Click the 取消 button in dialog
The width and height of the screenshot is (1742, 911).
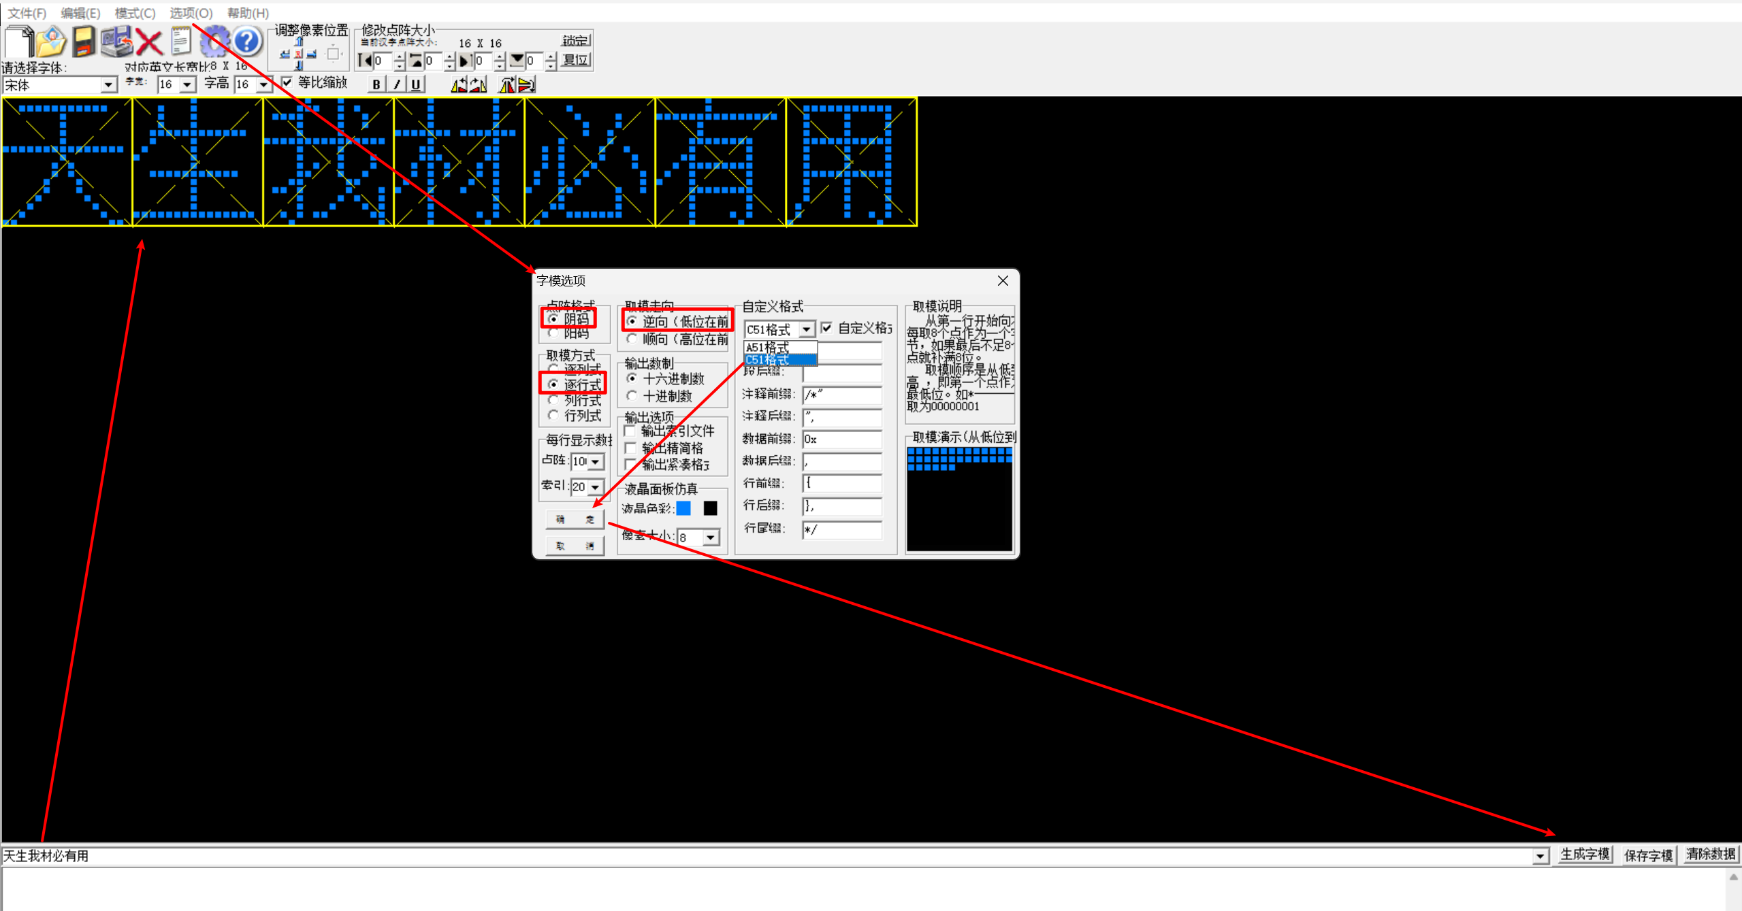pyautogui.click(x=575, y=546)
